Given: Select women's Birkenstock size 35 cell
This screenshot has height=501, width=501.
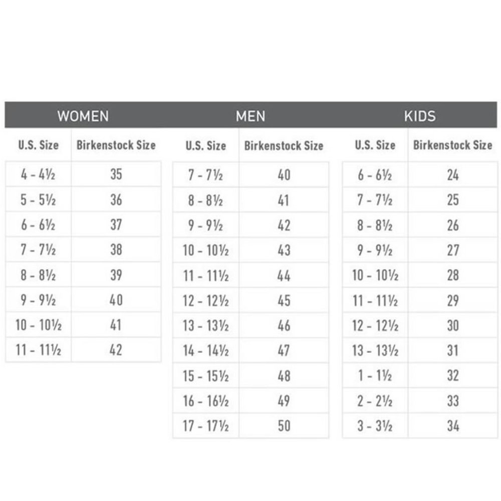Looking at the screenshot, I should pyautogui.click(x=116, y=174).
